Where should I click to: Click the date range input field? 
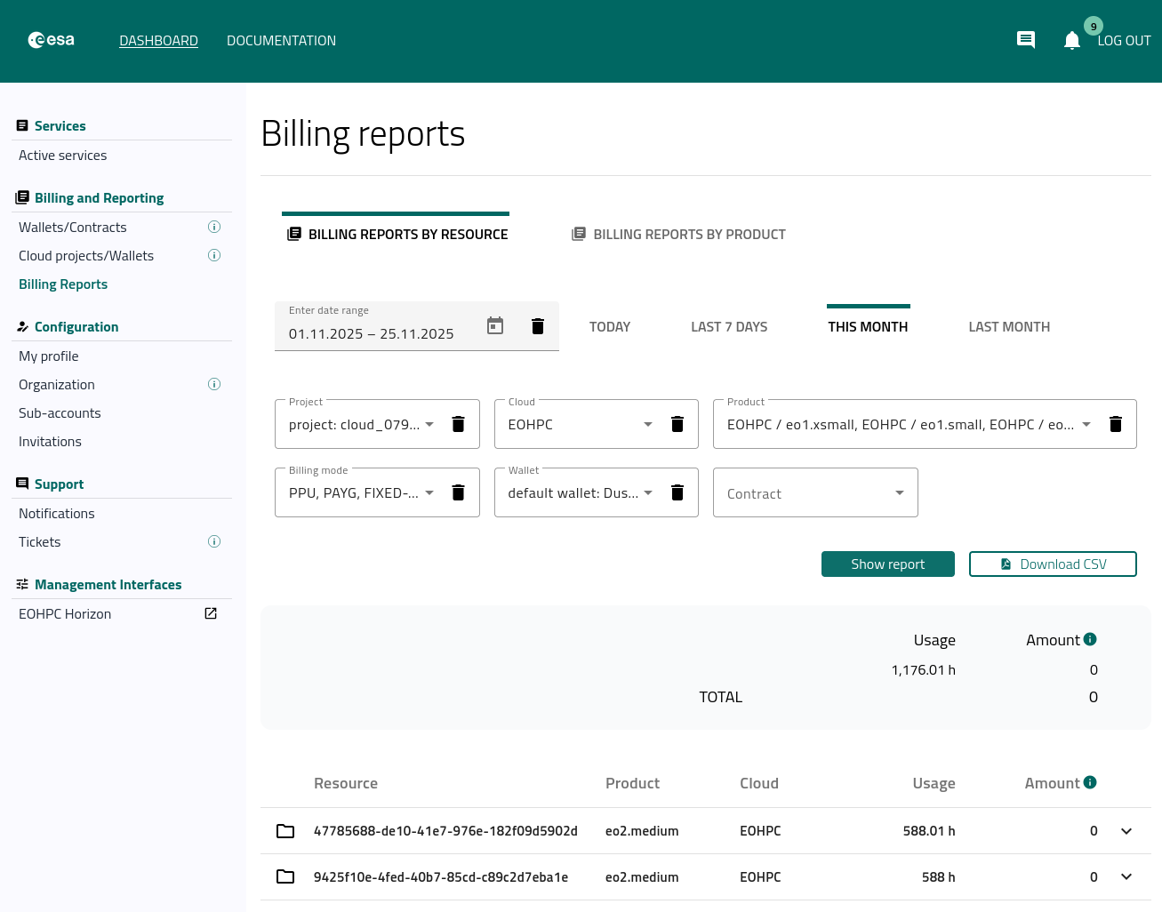click(x=372, y=334)
